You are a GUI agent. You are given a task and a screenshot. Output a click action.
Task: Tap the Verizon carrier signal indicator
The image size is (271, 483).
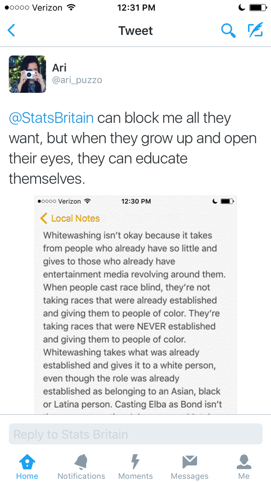pos(33,7)
